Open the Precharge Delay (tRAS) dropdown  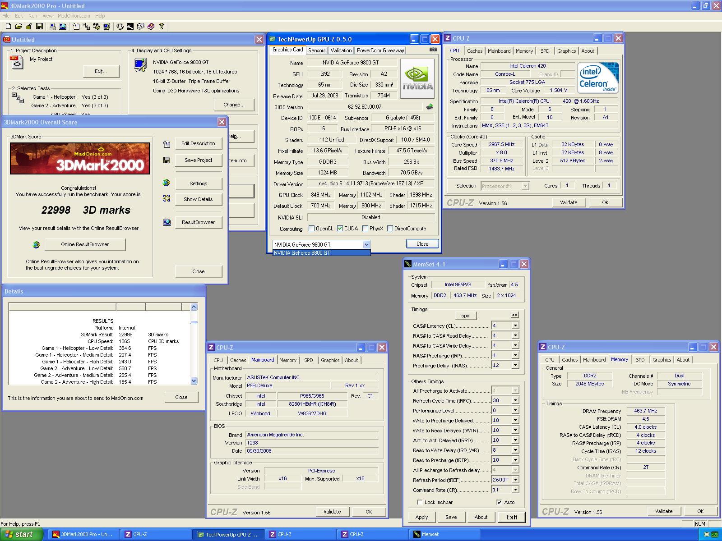point(515,365)
